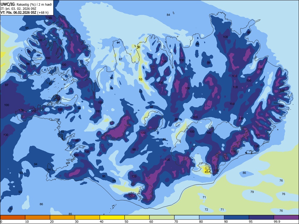Pick the 90–95 dark blue legend swatch
This screenshot has height=224, width=299.
point(237,217)
